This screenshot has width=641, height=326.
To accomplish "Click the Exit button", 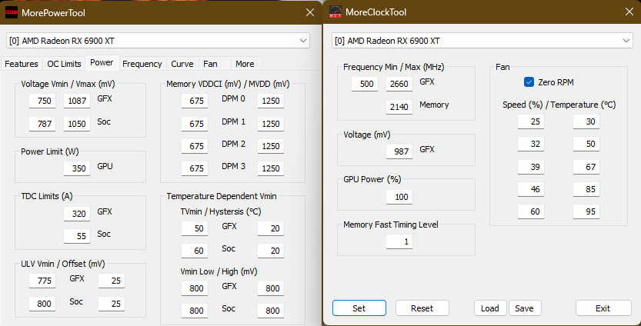I will tap(603, 308).
